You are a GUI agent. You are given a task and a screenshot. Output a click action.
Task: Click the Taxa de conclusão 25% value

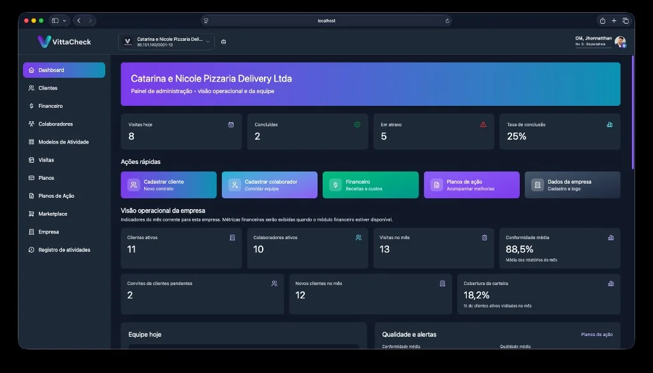pos(517,136)
